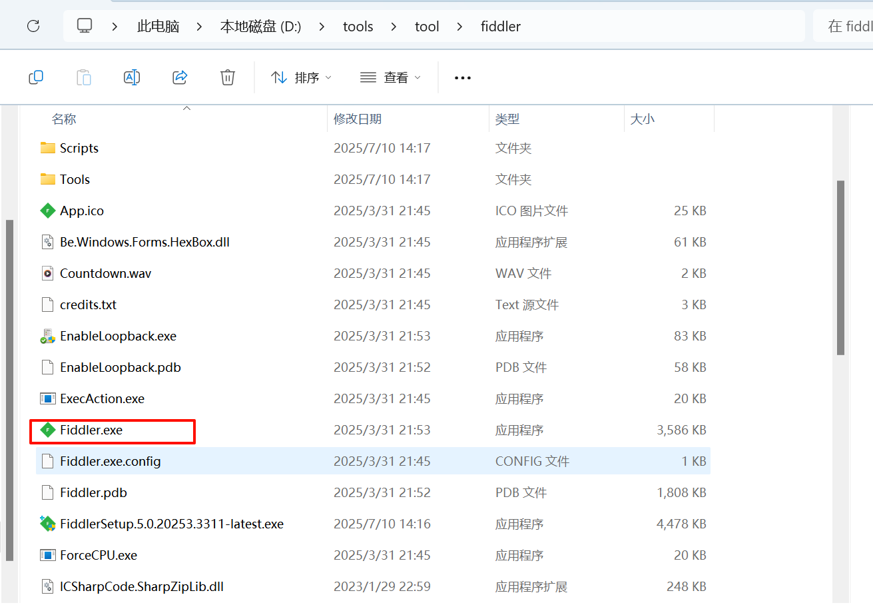Click the Share toolbar icon
Viewport: 873px width, 605px height.
click(180, 77)
